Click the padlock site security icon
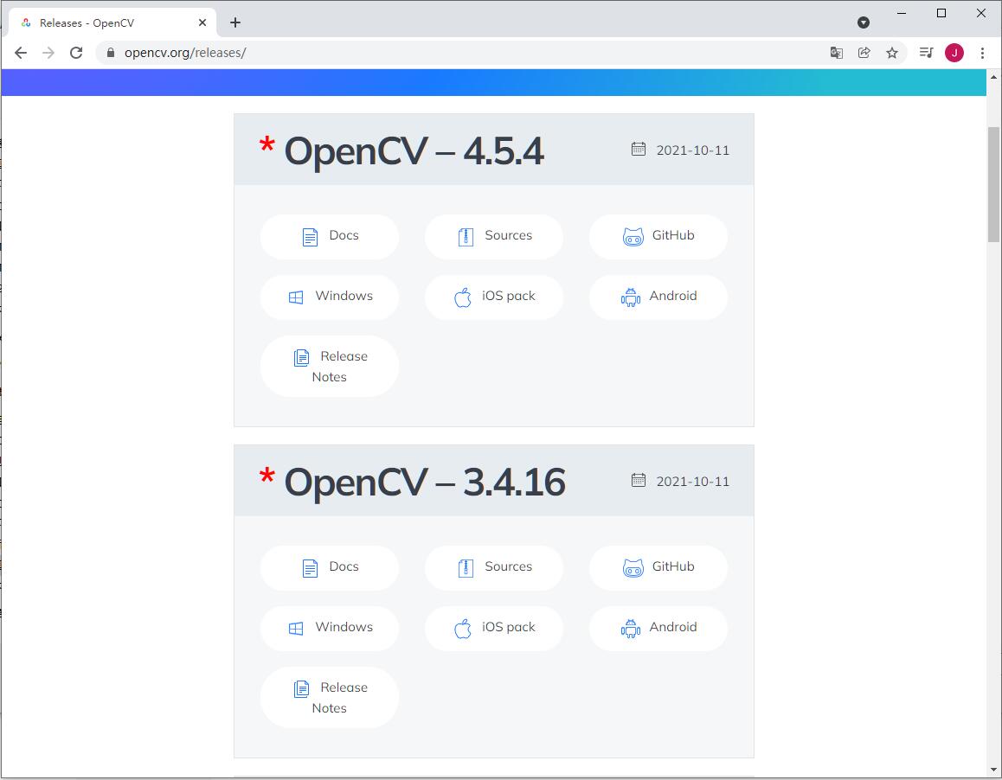The height and width of the screenshot is (780, 1002). (111, 53)
